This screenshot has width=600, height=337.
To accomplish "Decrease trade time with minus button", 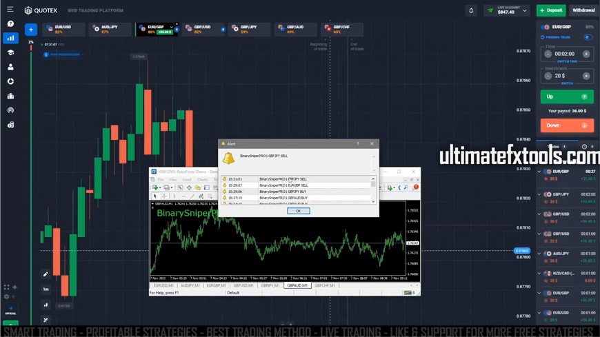I will point(548,54).
